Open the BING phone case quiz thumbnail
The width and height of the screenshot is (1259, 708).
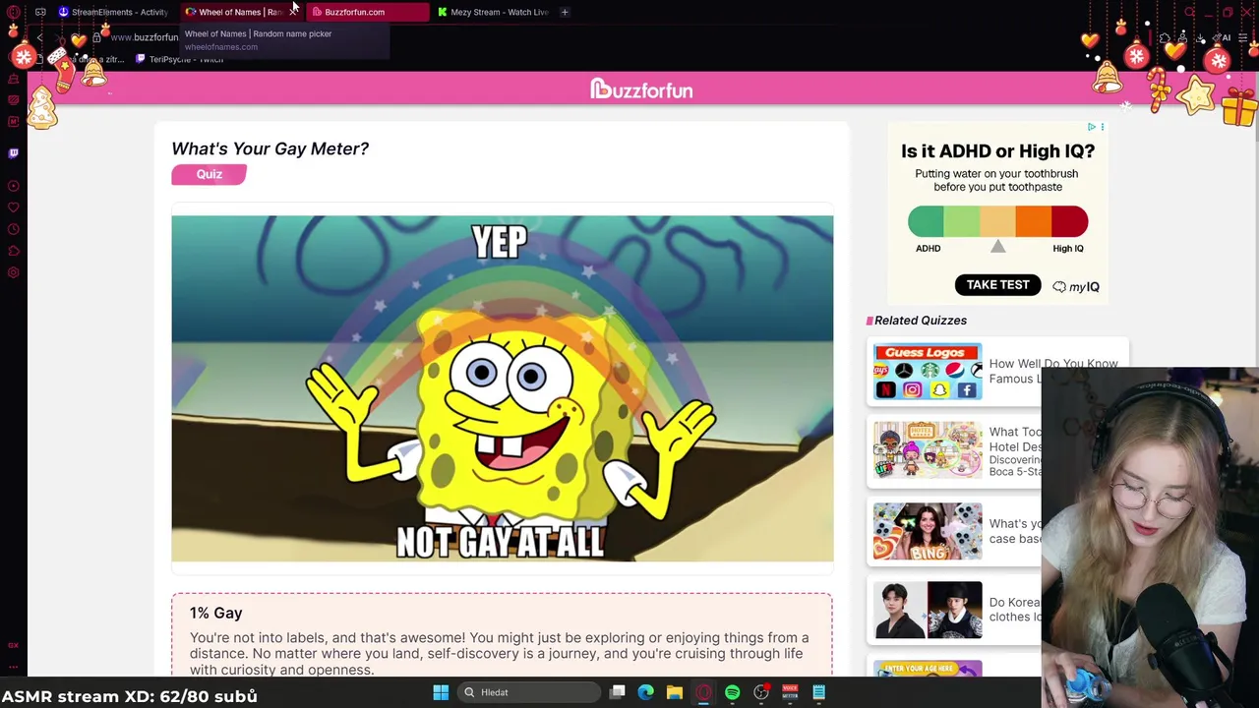tap(928, 531)
